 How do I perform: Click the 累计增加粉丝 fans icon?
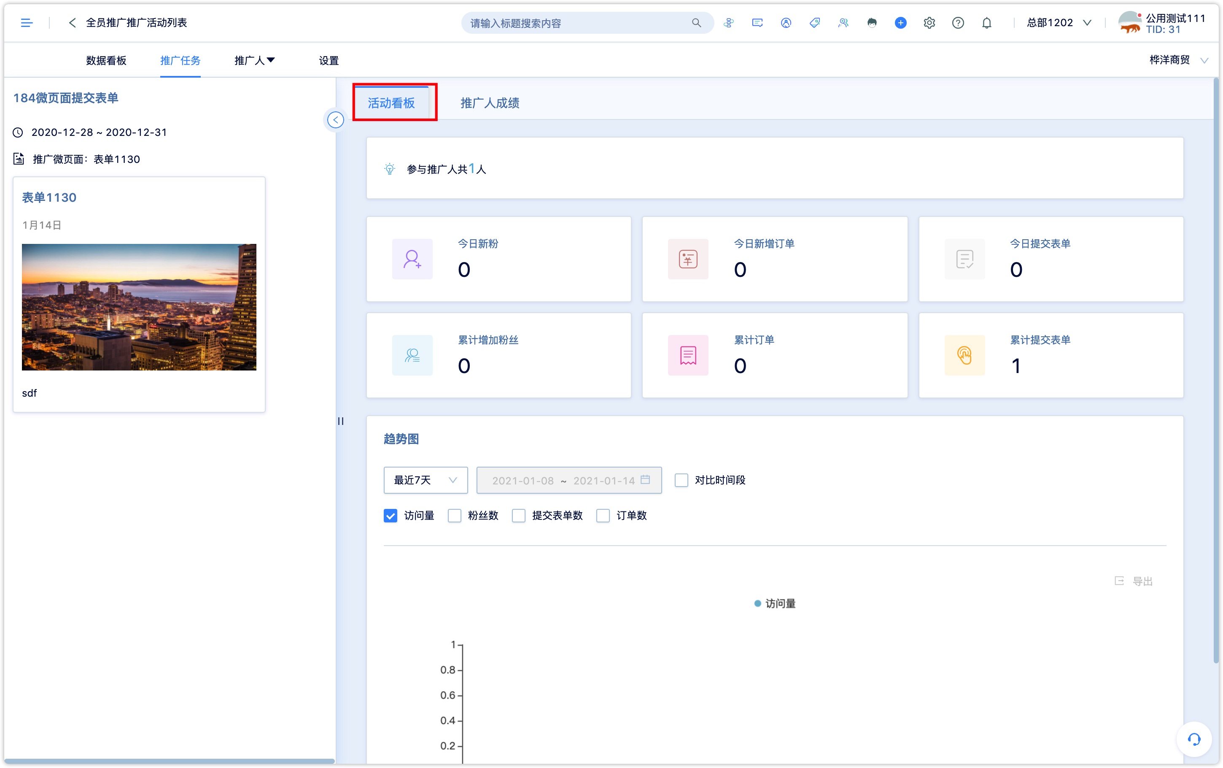pos(412,355)
